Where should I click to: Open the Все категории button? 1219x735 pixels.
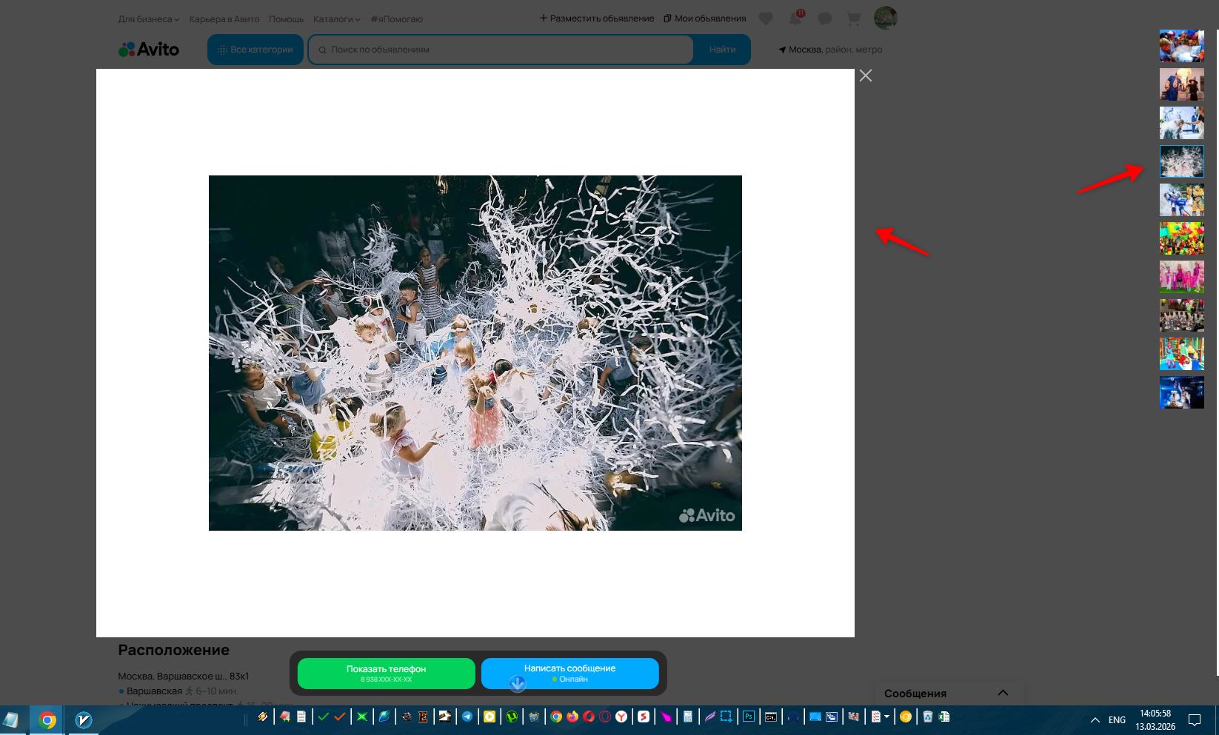point(256,50)
